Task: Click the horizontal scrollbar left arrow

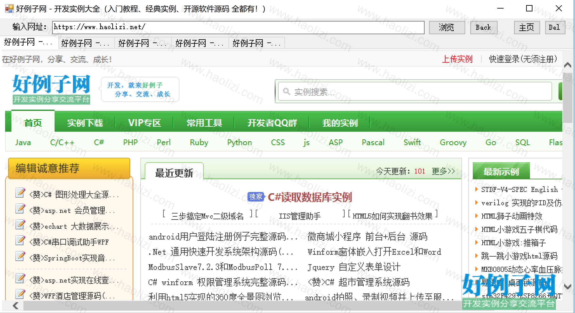Action: (16, 306)
